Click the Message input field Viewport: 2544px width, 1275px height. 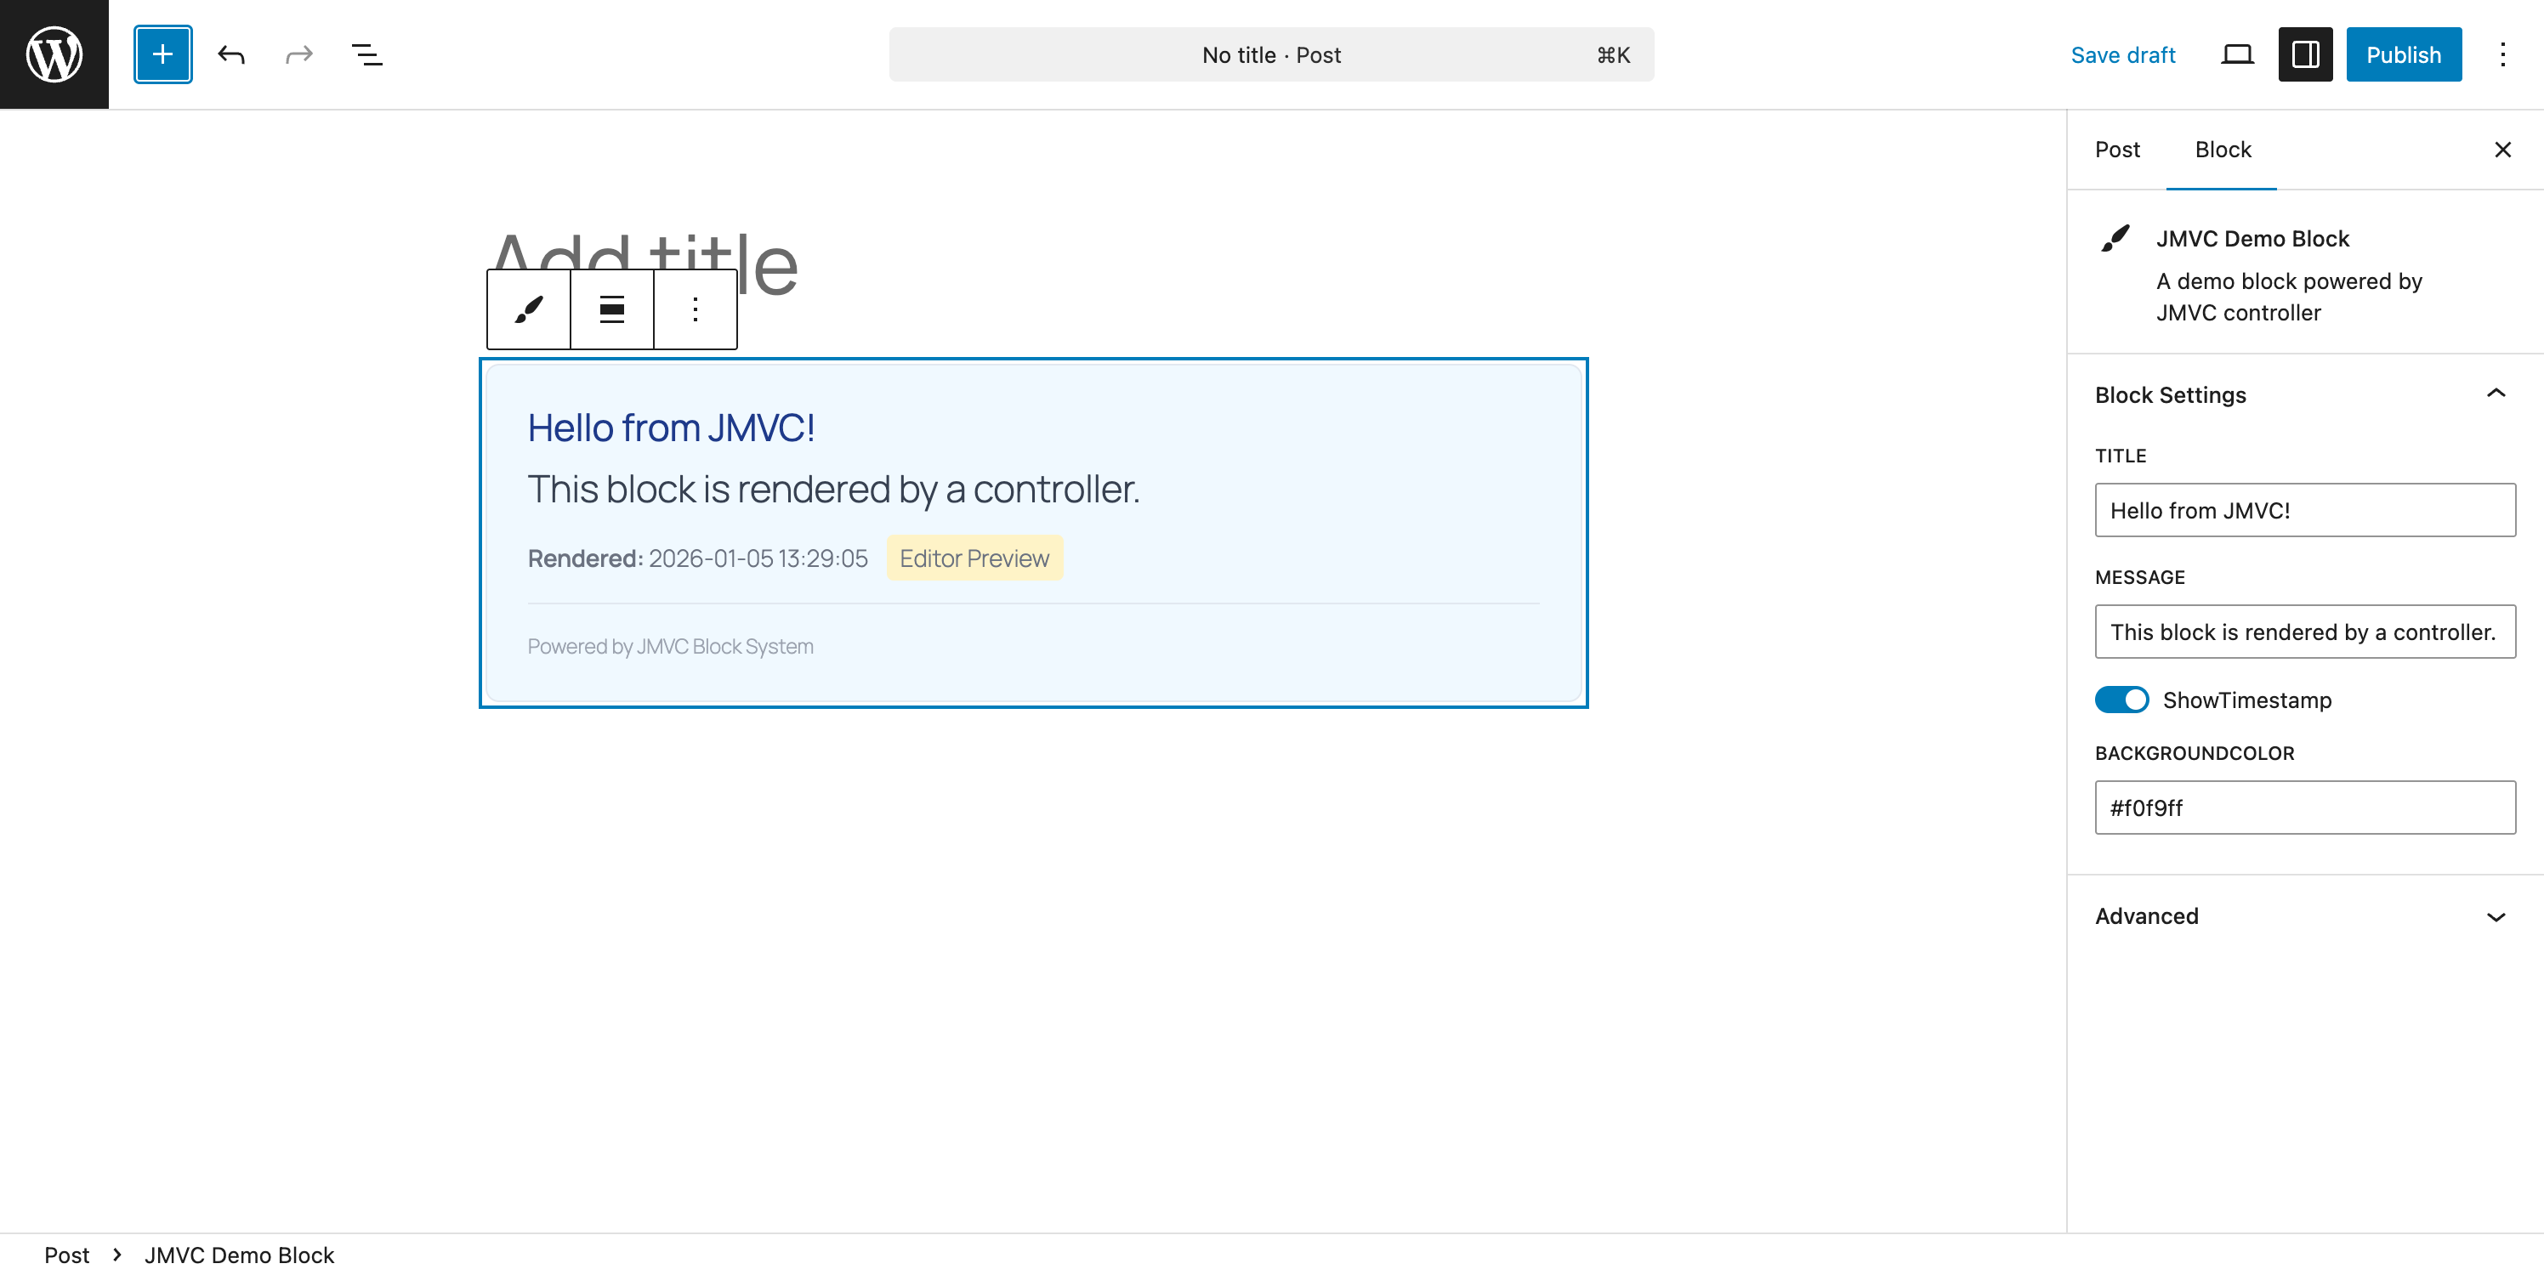pyautogui.click(x=2305, y=631)
